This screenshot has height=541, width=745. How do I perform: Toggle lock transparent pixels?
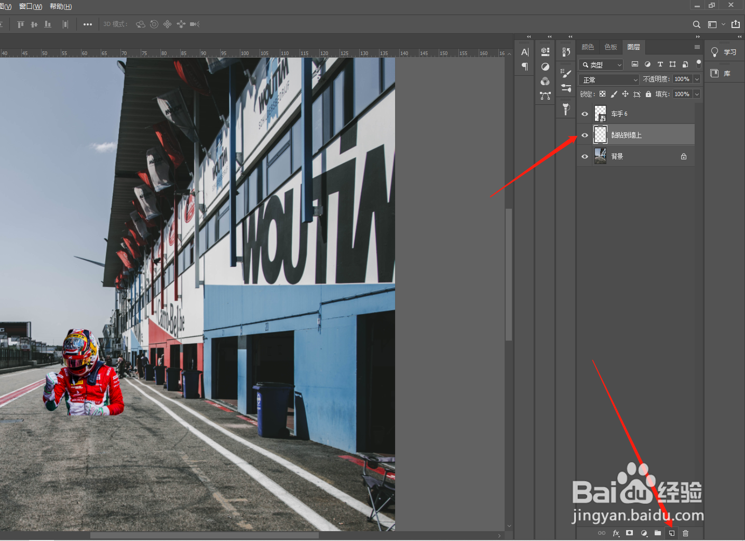point(602,94)
